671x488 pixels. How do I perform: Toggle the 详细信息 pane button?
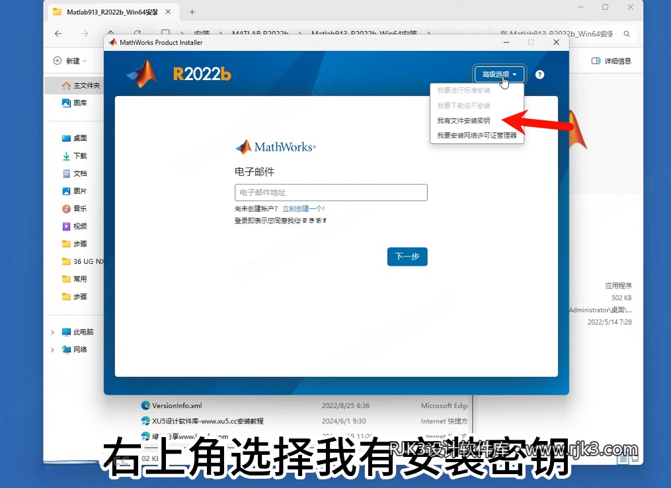(x=611, y=61)
